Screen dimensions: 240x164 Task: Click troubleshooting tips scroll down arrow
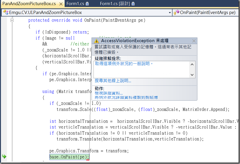pyautogui.click(x=192, y=75)
